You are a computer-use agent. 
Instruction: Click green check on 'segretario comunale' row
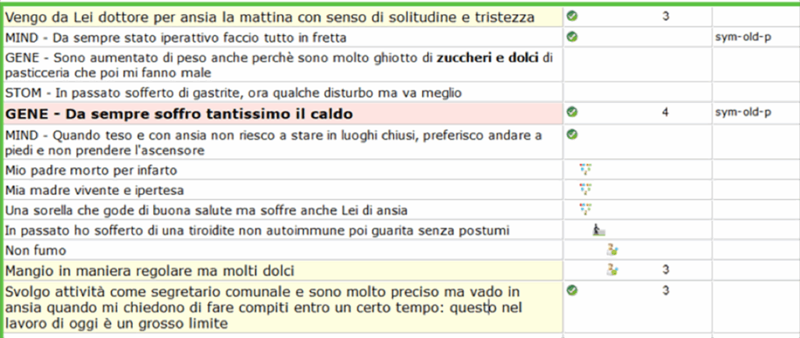click(x=573, y=290)
